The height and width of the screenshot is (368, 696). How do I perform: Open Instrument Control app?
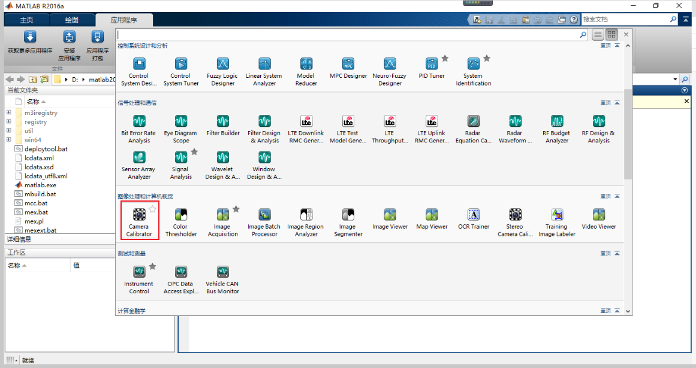click(x=139, y=280)
